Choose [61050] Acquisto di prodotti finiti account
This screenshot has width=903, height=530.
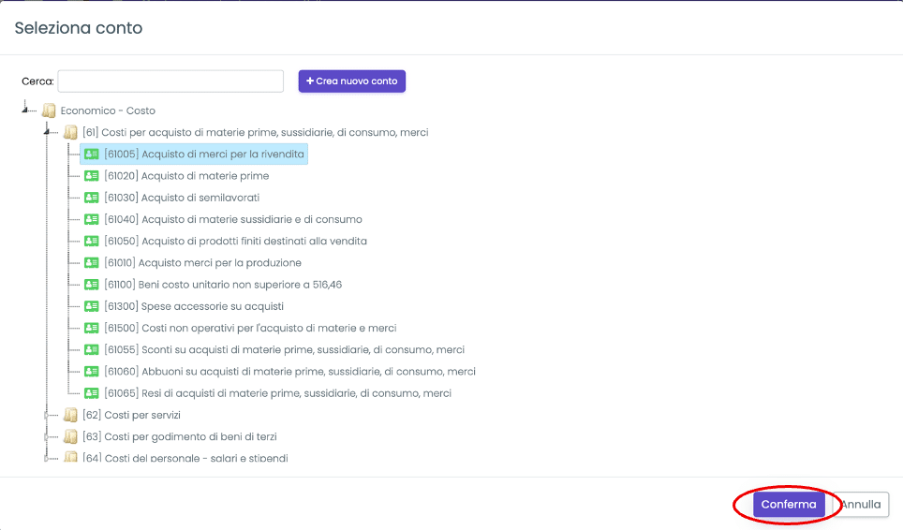tap(235, 241)
